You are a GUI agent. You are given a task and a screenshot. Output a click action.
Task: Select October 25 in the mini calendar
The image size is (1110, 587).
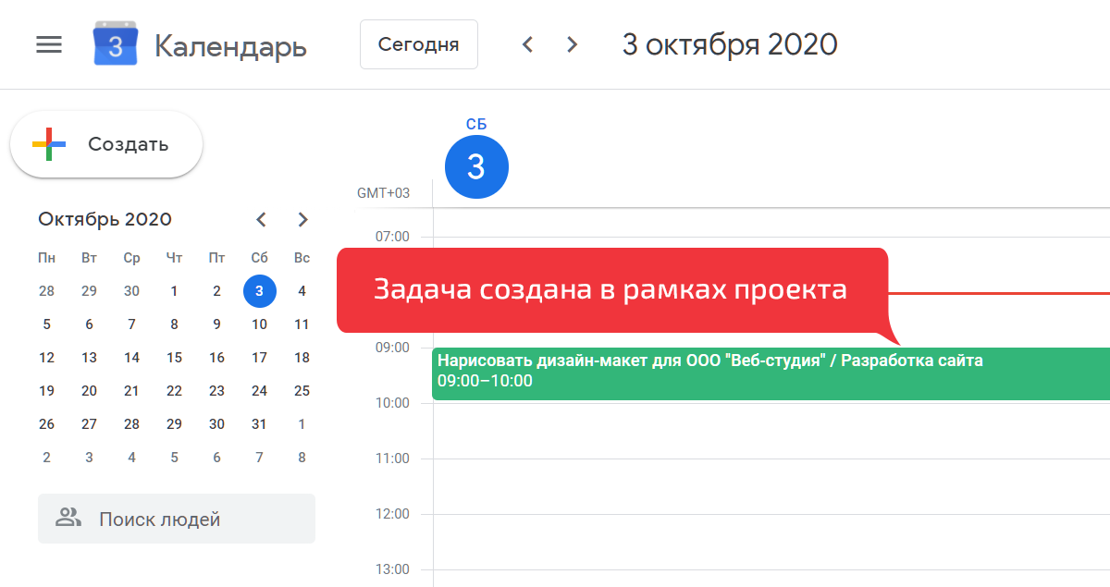[302, 391]
